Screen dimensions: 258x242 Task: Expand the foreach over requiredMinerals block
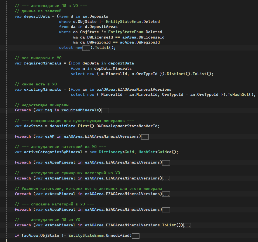tap(105, 111)
